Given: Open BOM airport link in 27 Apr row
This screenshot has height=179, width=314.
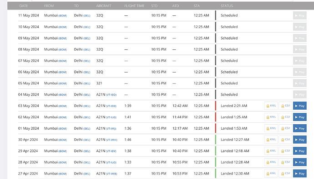Looking at the screenshot, I should (x=62, y=174).
